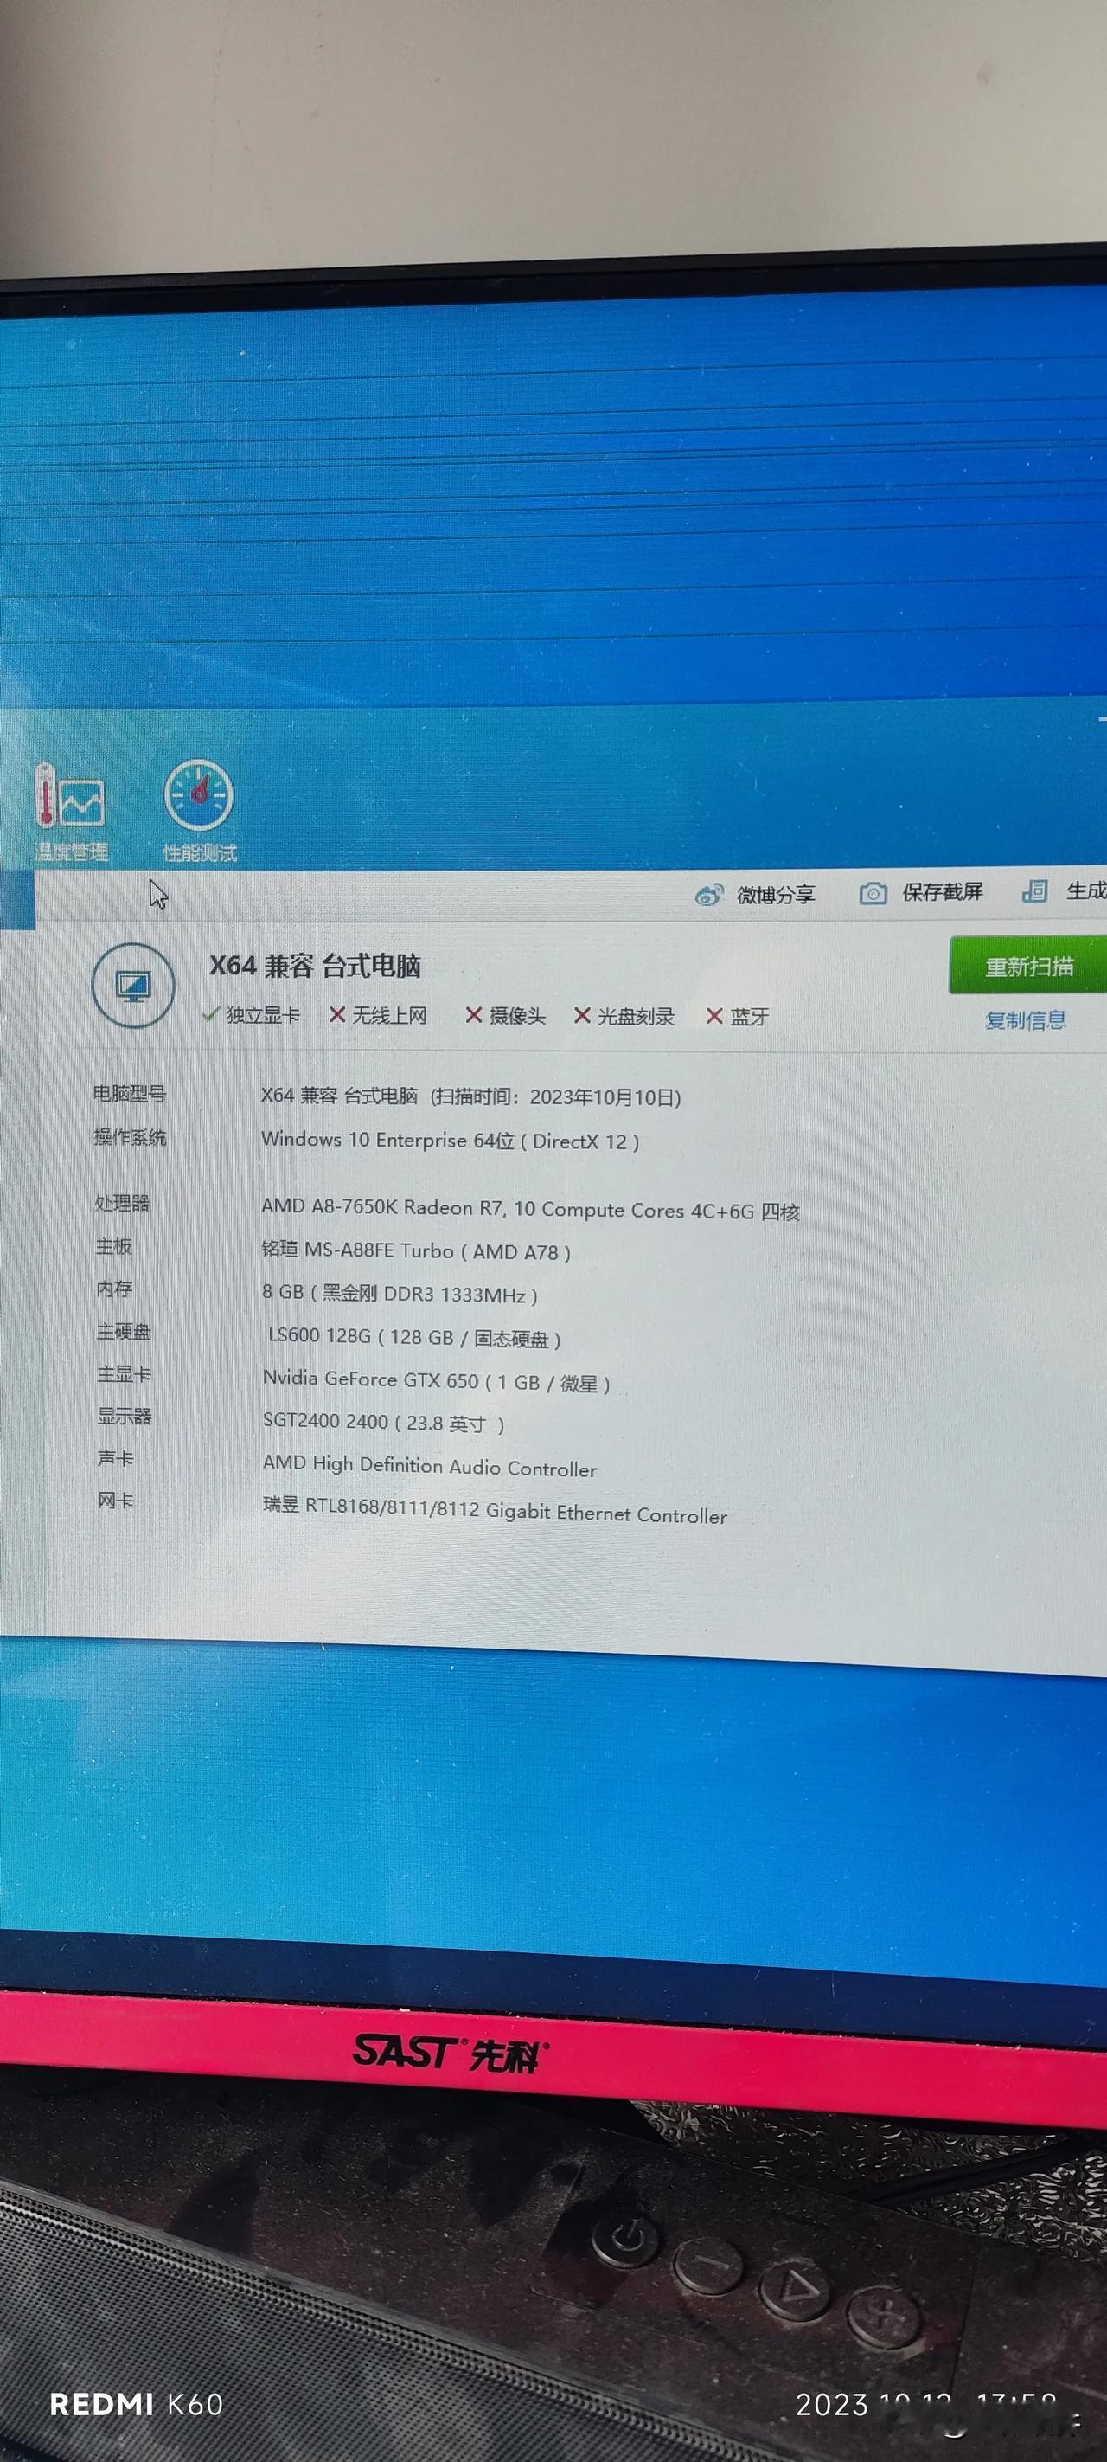1107x2462 pixels.
Task: Click the 内存 label
Action: 115,1289
